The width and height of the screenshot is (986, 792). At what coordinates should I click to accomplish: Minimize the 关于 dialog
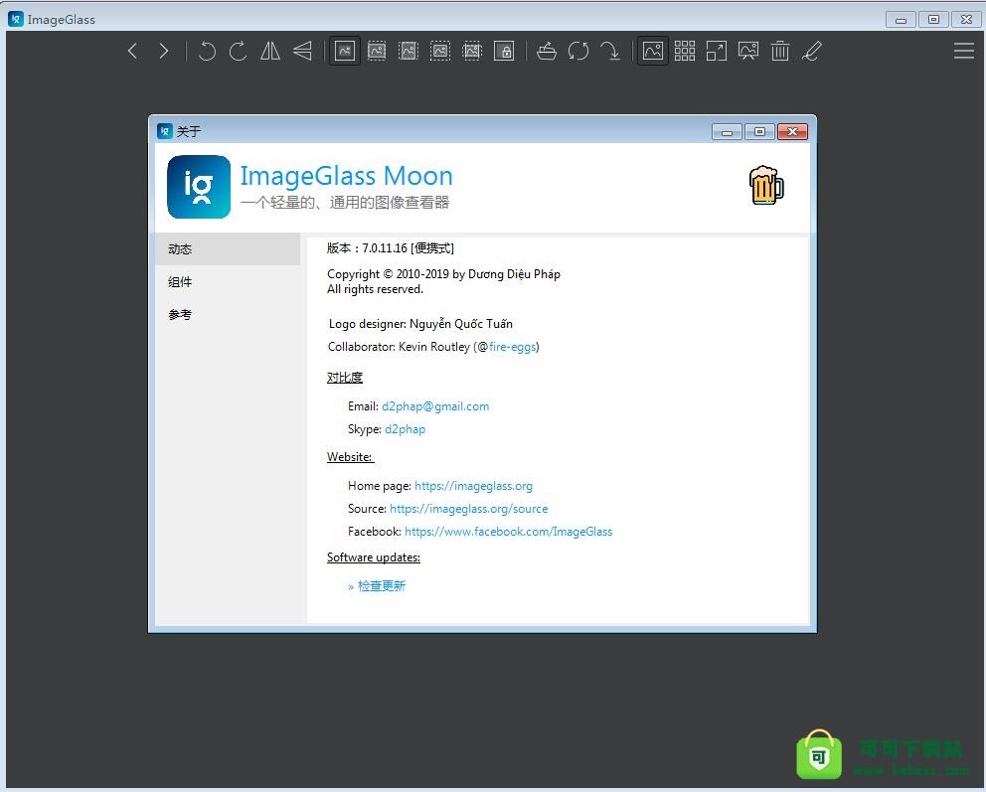pos(727,131)
